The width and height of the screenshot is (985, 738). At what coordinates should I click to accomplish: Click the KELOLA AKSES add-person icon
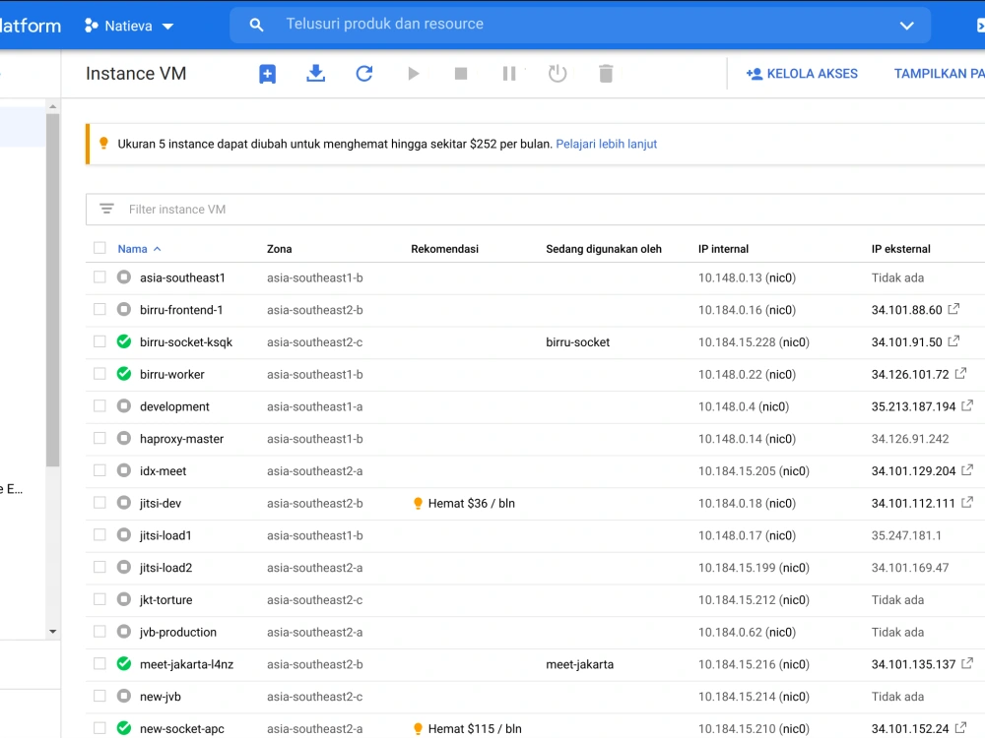tap(754, 74)
